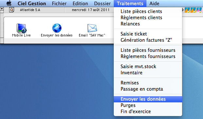Click the Atlantide S.A company name

[x=30, y=10]
